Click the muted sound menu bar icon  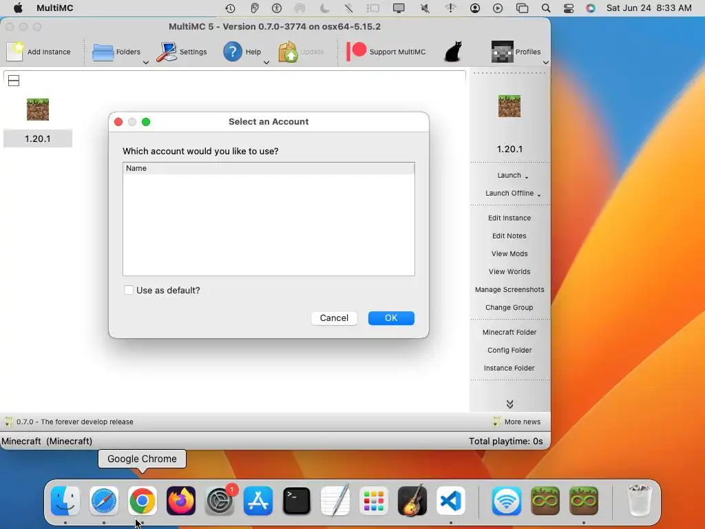click(425, 8)
